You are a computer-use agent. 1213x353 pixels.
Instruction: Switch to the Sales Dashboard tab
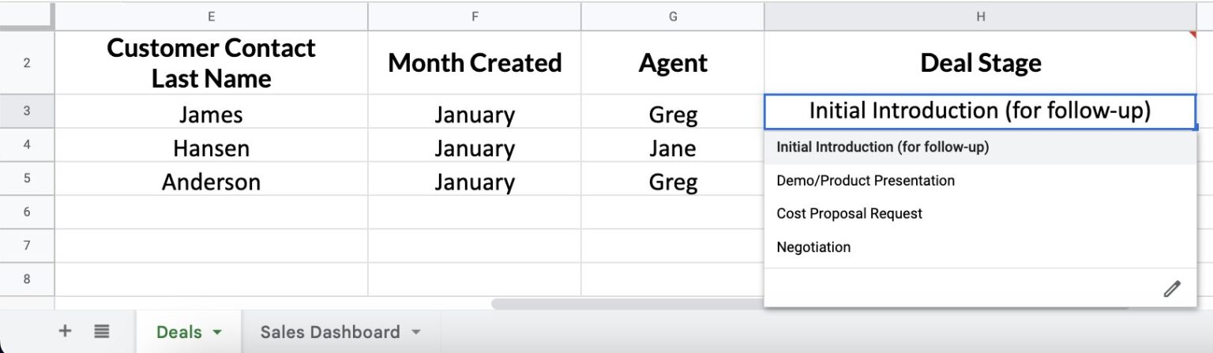click(x=330, y=332)
